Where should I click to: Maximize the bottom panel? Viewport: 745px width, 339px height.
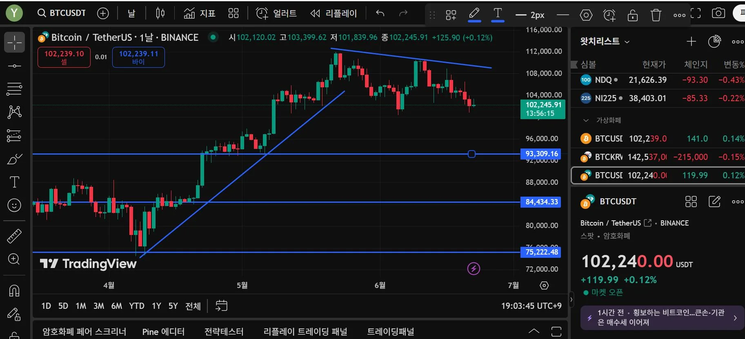click(x=556, y=331)
